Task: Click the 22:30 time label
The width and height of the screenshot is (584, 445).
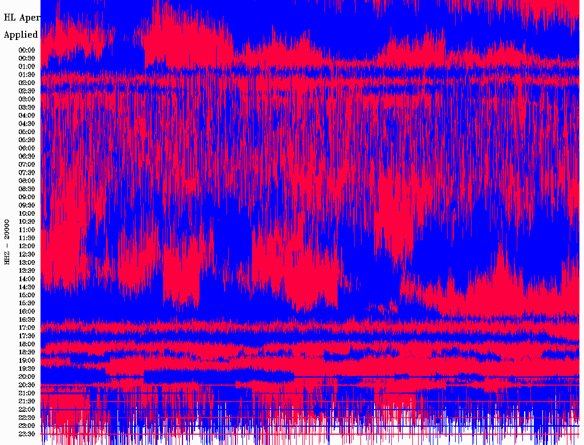Action: pos(27,418)
